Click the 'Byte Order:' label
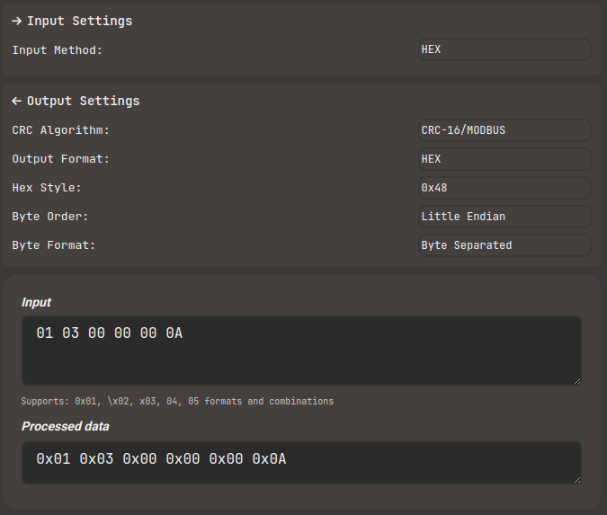The height and width of the screenshot is (515, 607). click(50, 217)
